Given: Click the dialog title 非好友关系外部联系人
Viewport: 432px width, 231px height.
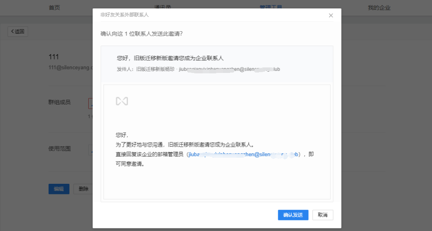Looking at the screenshot, I should pos(124,15).
